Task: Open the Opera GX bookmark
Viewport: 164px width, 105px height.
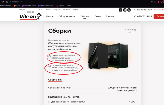Action: click(x=64, y=6)
